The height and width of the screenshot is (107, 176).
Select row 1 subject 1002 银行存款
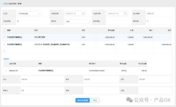(x=40, y=37)
